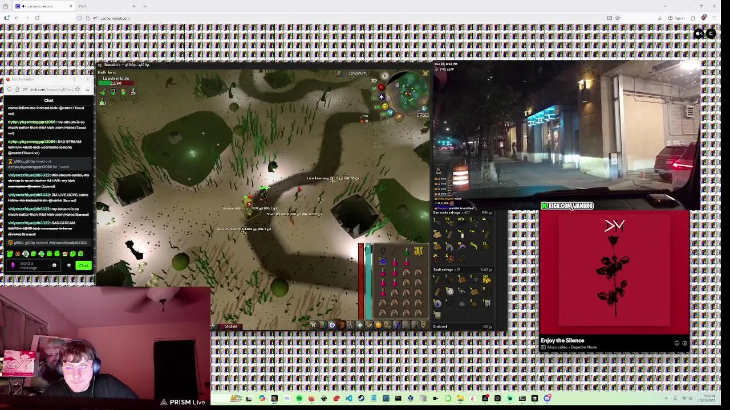Open the Magic spellbook tab in game
Screen dimensions: 730x410
click(x=369, y=325)
